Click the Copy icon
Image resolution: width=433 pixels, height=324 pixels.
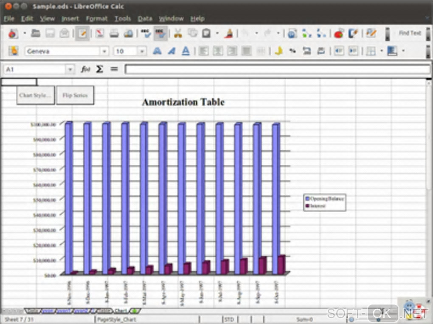pos(192,33)
